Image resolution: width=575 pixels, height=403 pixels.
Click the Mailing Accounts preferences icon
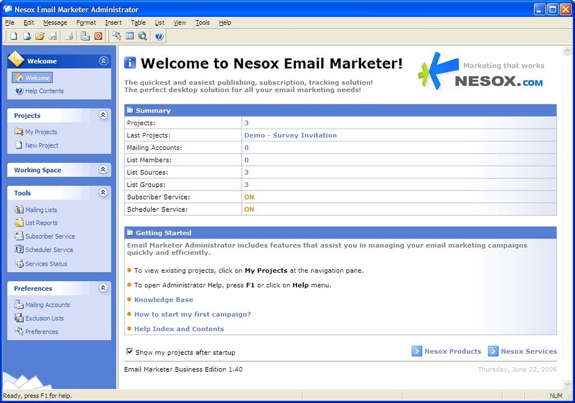point(19,304)
